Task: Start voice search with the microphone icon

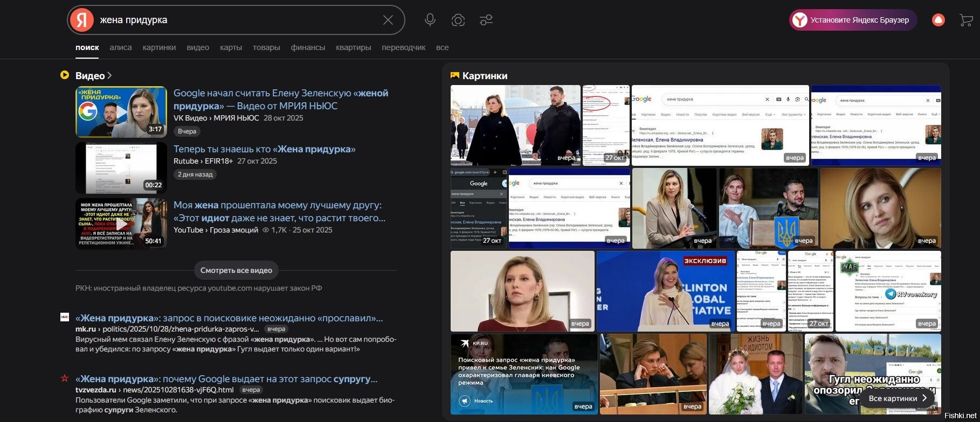Action: coord(430,20)
